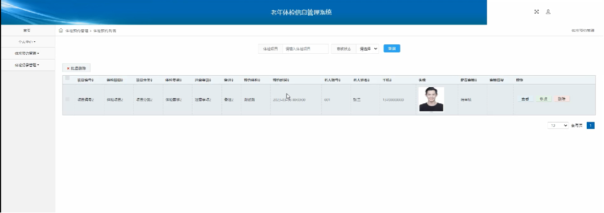
Task: Open the 审核状态 请选择 dropdown
Action: coord(368,49)
